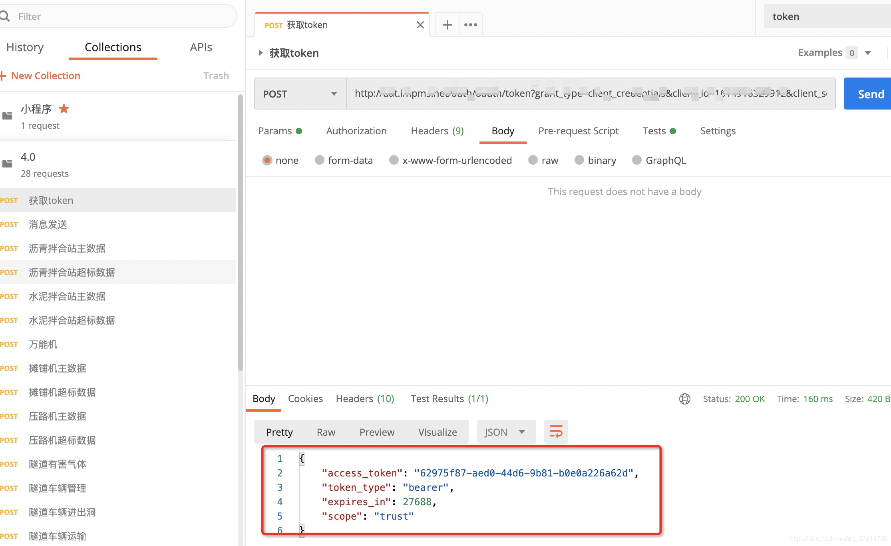Select the none body type
This screenshot has width=891, height=546.
pos(267,160)
